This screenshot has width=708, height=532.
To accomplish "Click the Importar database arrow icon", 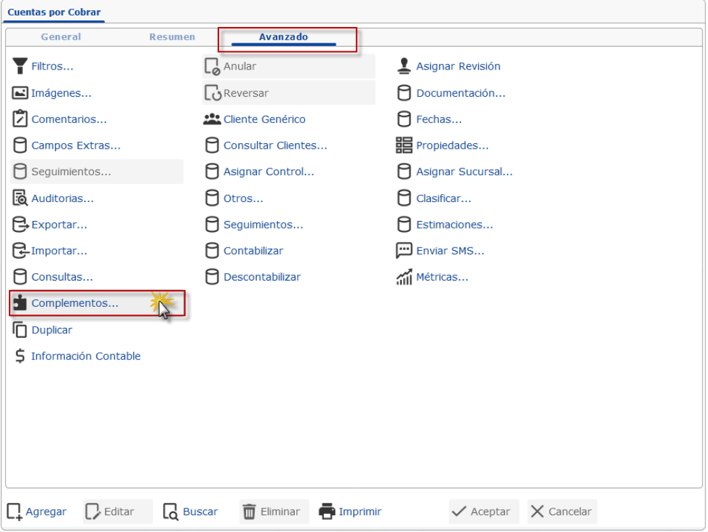I will pos(20,250).
